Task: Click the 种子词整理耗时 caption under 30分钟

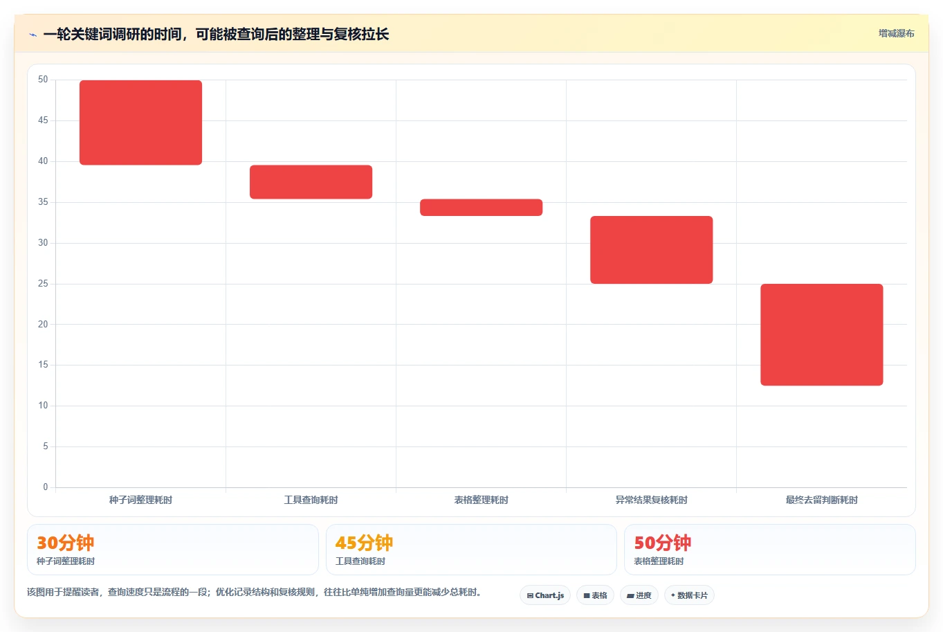Action: [x=66, y=561]
